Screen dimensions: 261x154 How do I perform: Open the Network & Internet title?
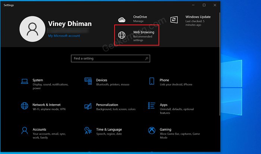tap(47, 105)
